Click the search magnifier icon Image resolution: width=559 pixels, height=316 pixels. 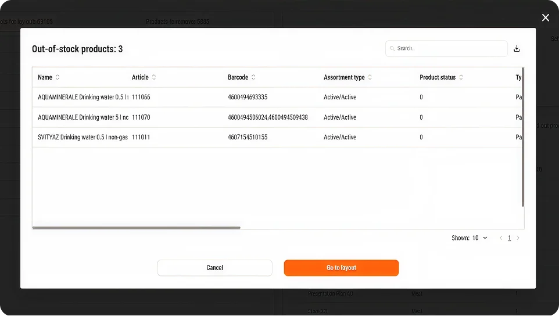click(392, 48)
